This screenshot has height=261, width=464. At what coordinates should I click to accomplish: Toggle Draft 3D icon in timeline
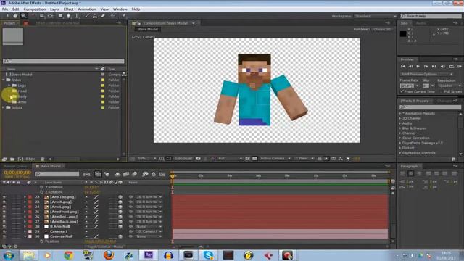[107, 174]
